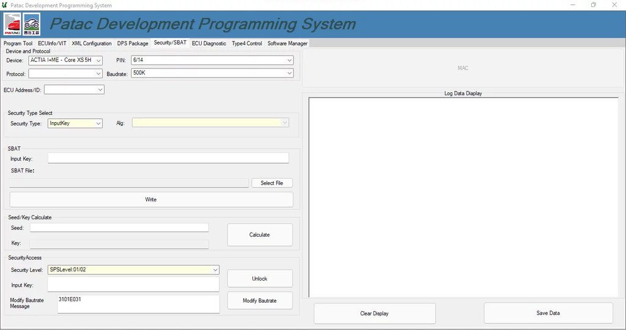
Task: Switch to the Program Tool tab
Action: pos(18,43)
